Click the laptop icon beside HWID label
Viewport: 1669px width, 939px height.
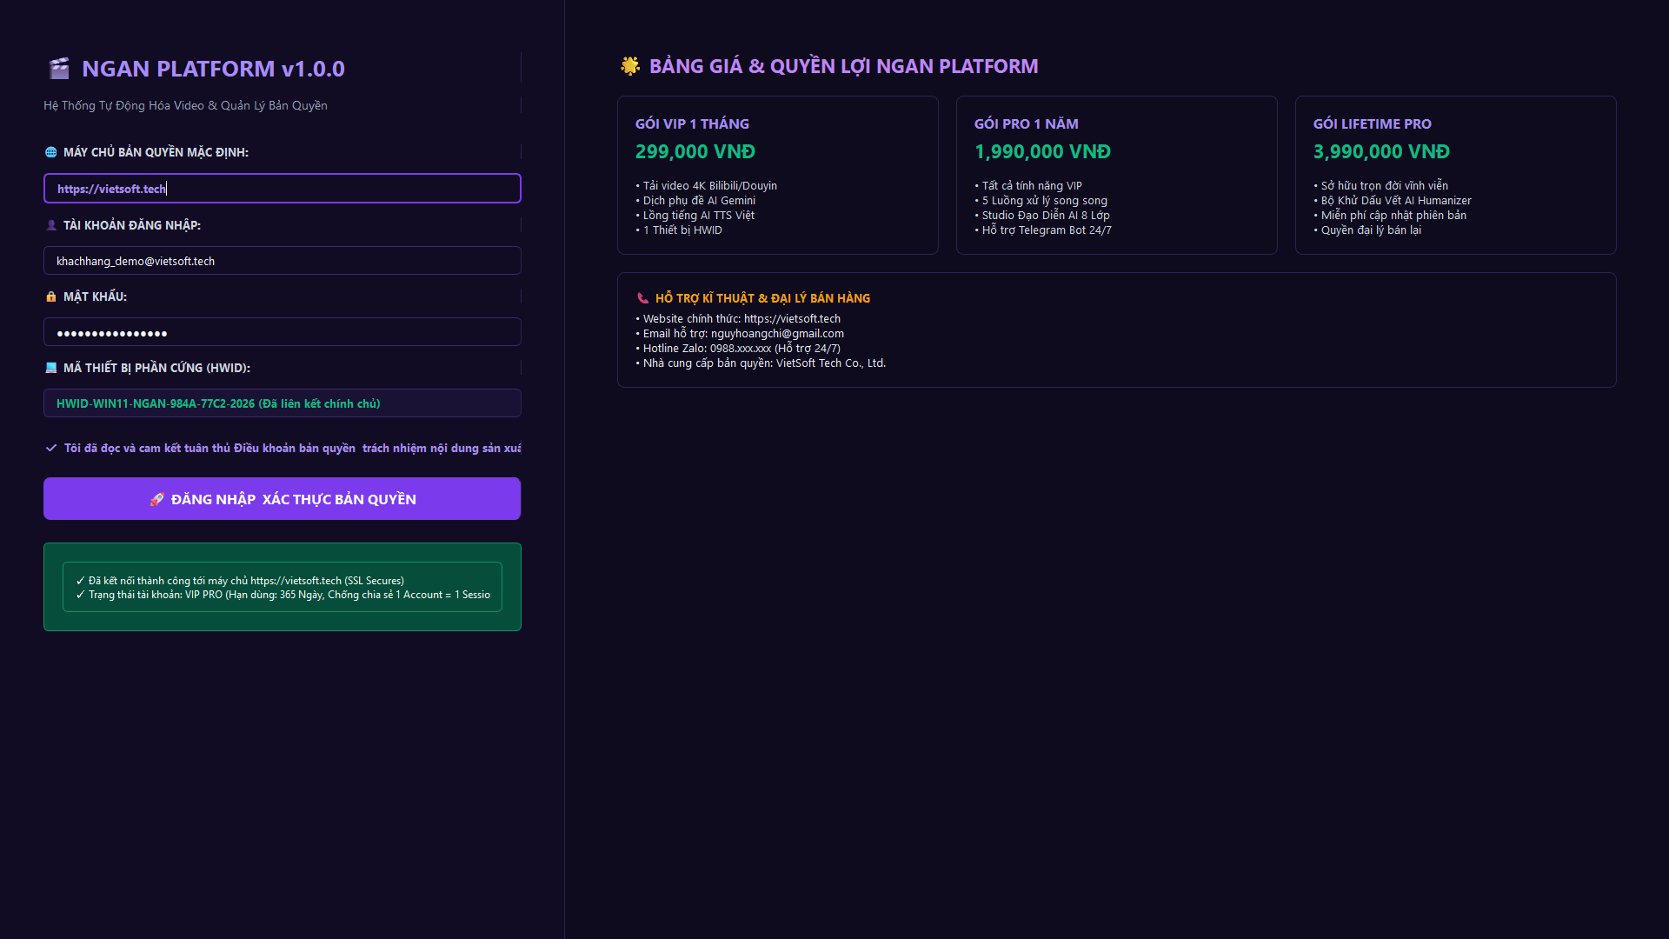[51, 368]
